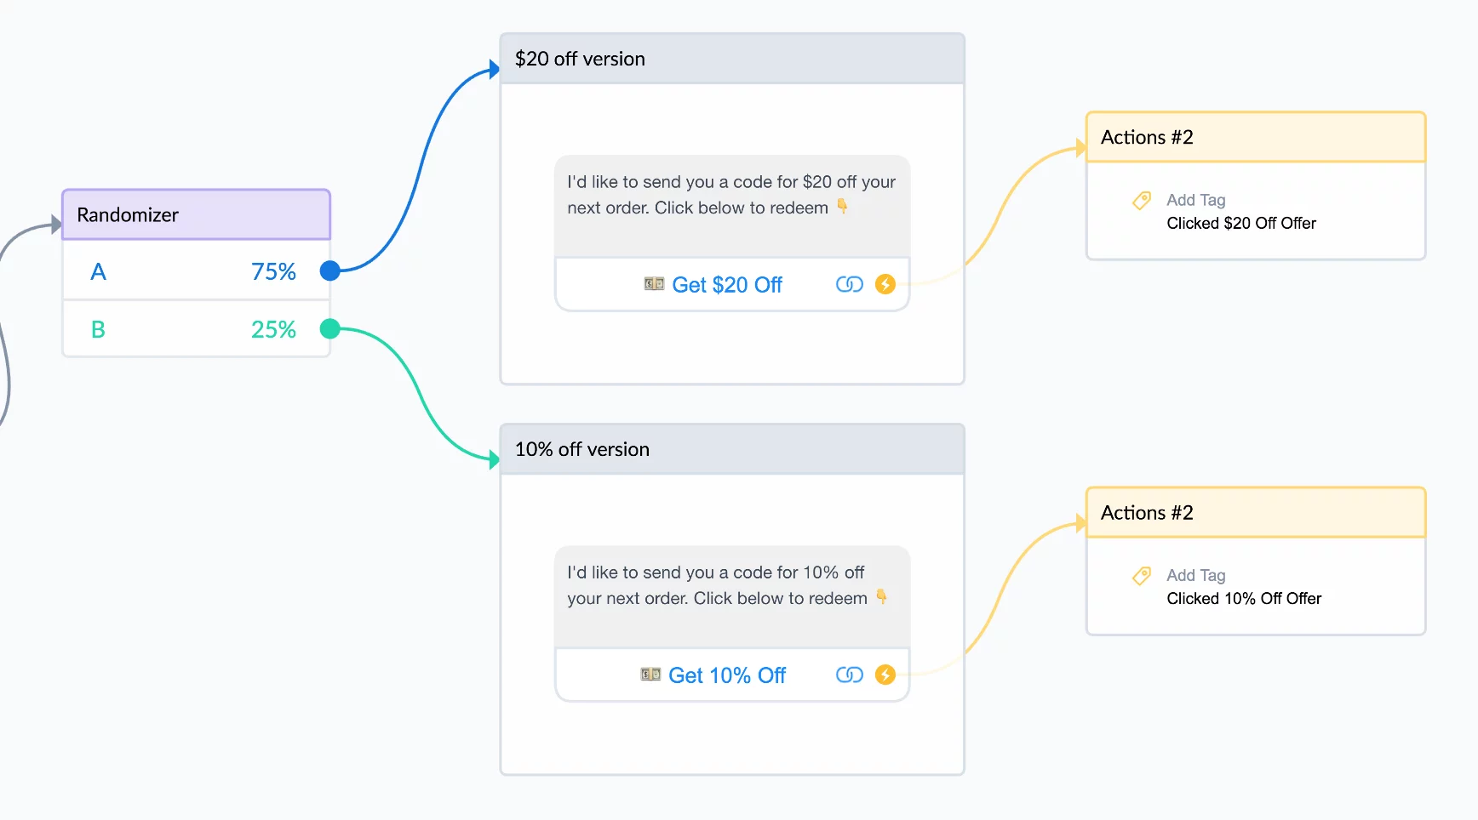Select randomizer variation B at 25%
Viewport: 1478px width, 820px height.
tap(196, 328)
